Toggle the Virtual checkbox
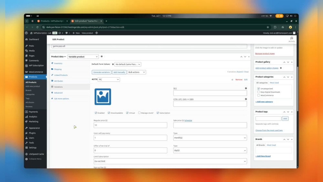 [x=127, y=113]
